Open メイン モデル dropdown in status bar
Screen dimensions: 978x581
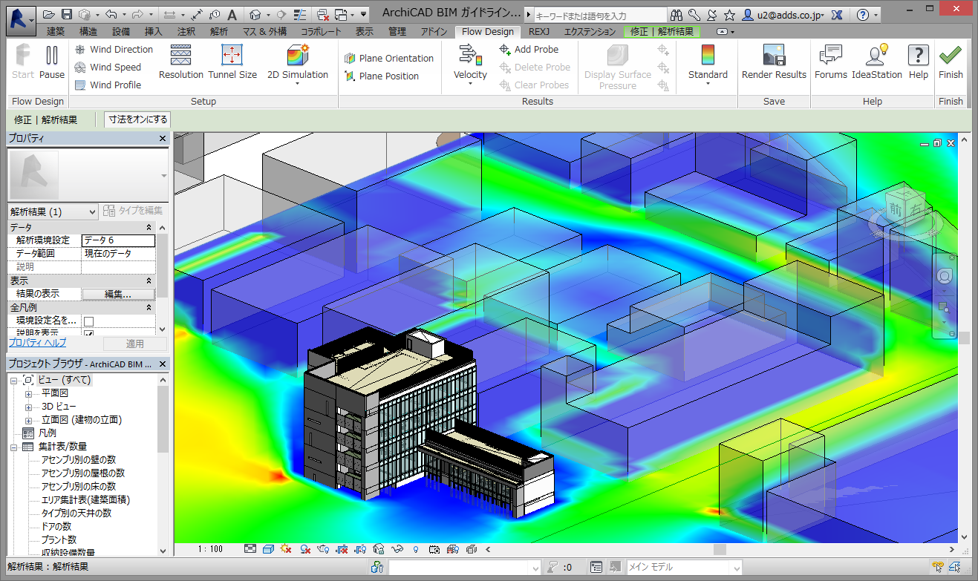[x=684, y=567]
